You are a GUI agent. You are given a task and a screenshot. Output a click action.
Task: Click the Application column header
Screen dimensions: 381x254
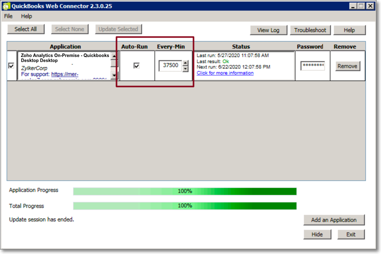[65, 46]
